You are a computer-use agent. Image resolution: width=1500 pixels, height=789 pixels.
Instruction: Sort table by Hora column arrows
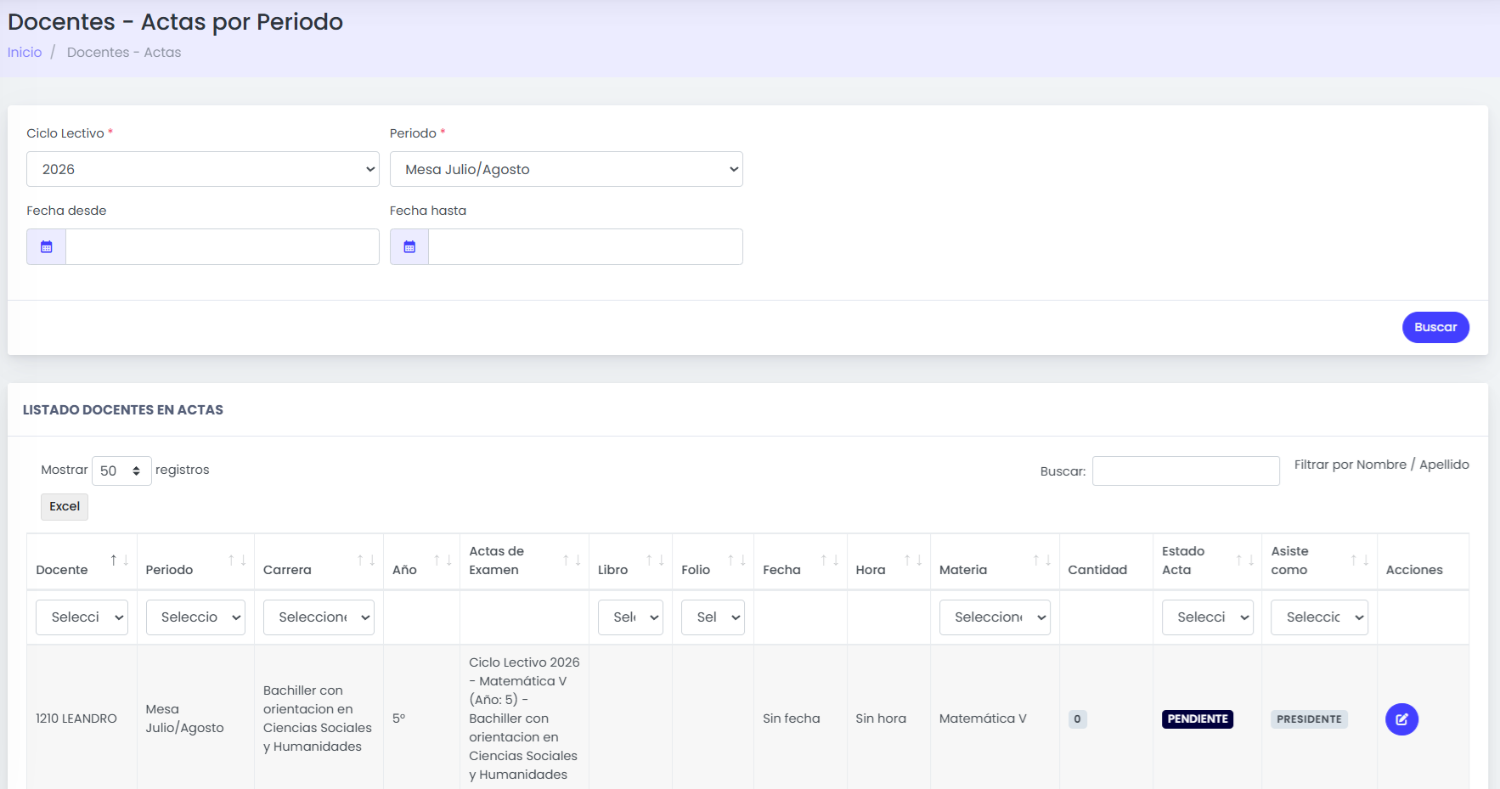(x=913, y=561)
